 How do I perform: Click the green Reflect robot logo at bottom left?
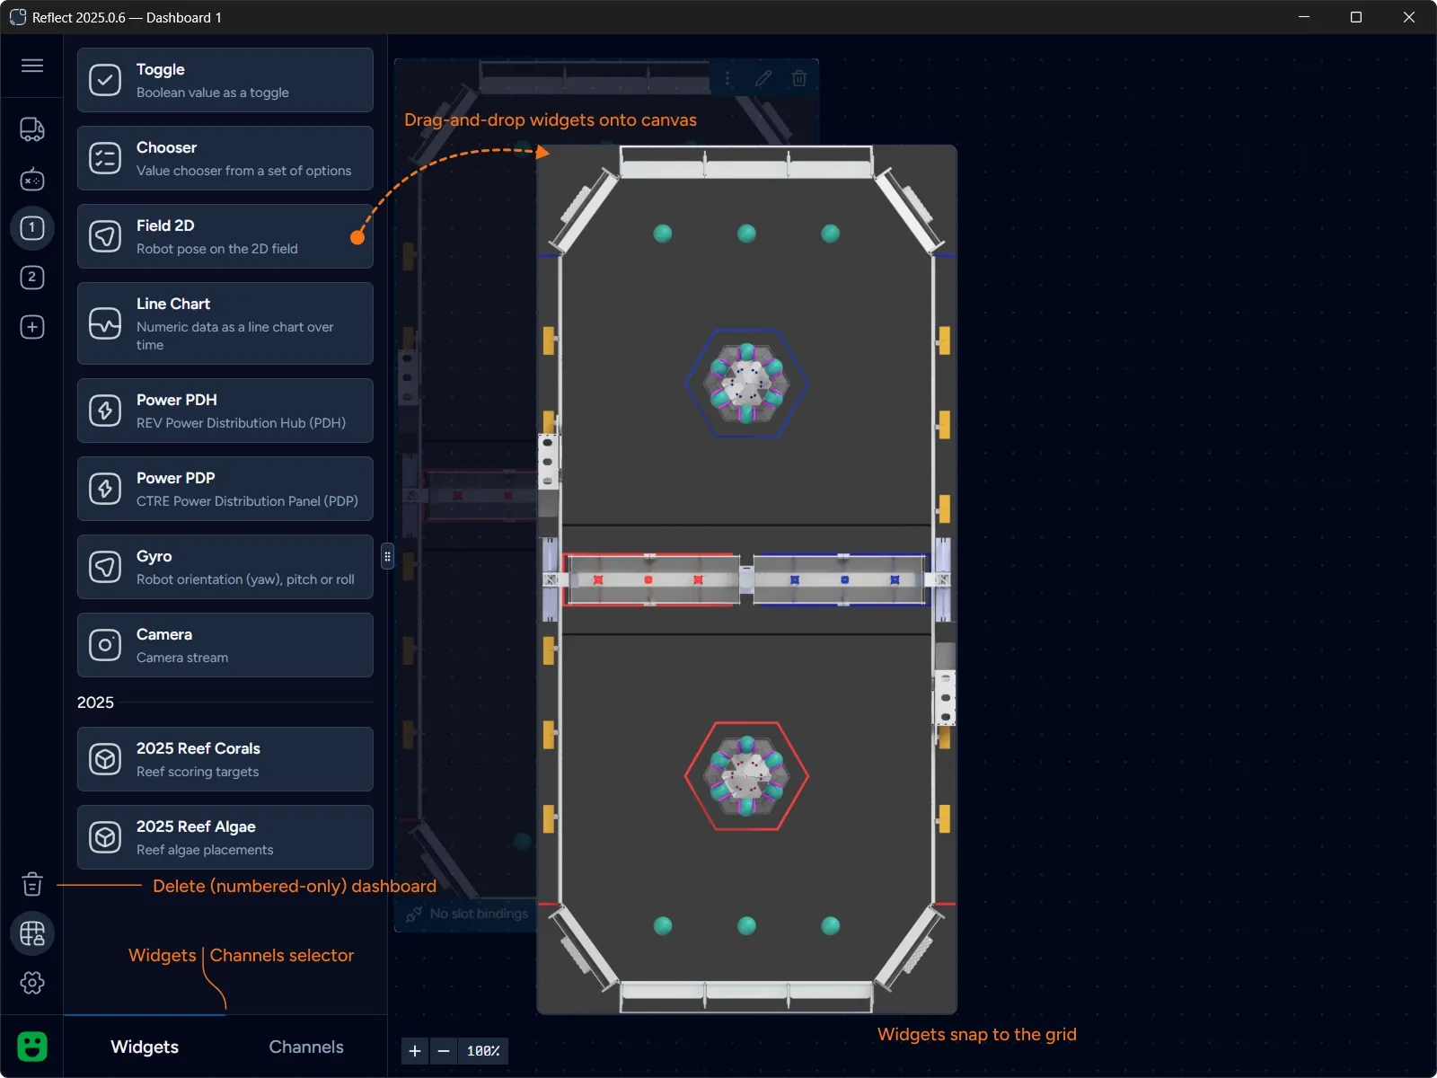coord(32,1046)
